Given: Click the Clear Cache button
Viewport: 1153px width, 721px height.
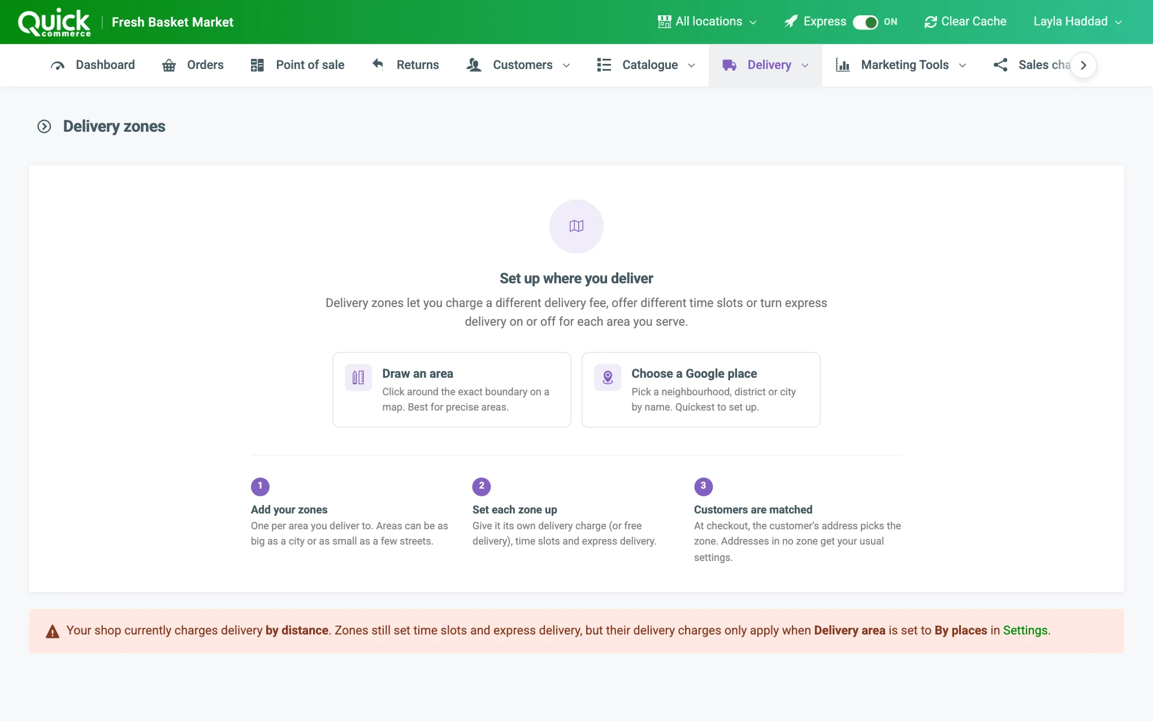Looking at the screenshot, I should (965, 21).
